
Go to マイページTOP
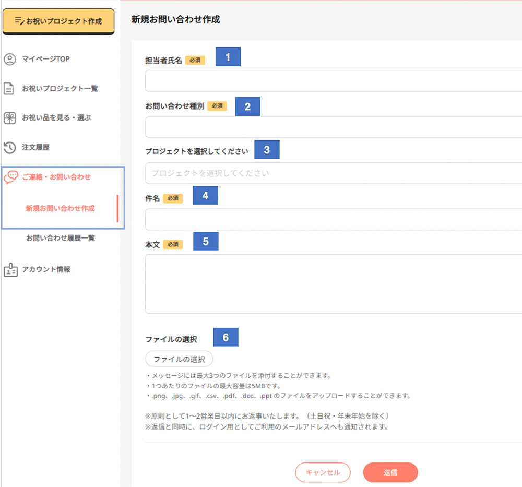[45, 59]
